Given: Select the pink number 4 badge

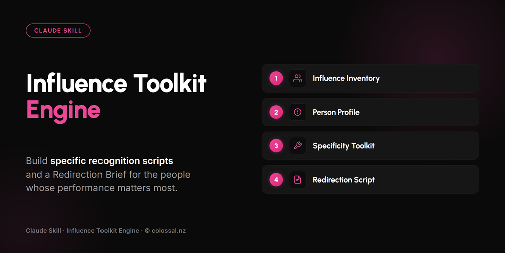Looking at the screenshot, I should (276, 180).
